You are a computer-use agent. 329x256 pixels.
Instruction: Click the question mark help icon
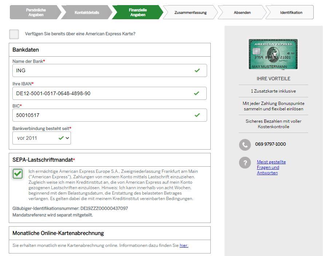pyautogui.click(x=245, y=163)
